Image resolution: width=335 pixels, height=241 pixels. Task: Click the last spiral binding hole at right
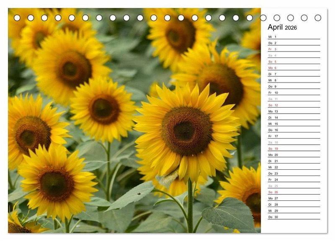pyautogui.click(x=318, y=18)
